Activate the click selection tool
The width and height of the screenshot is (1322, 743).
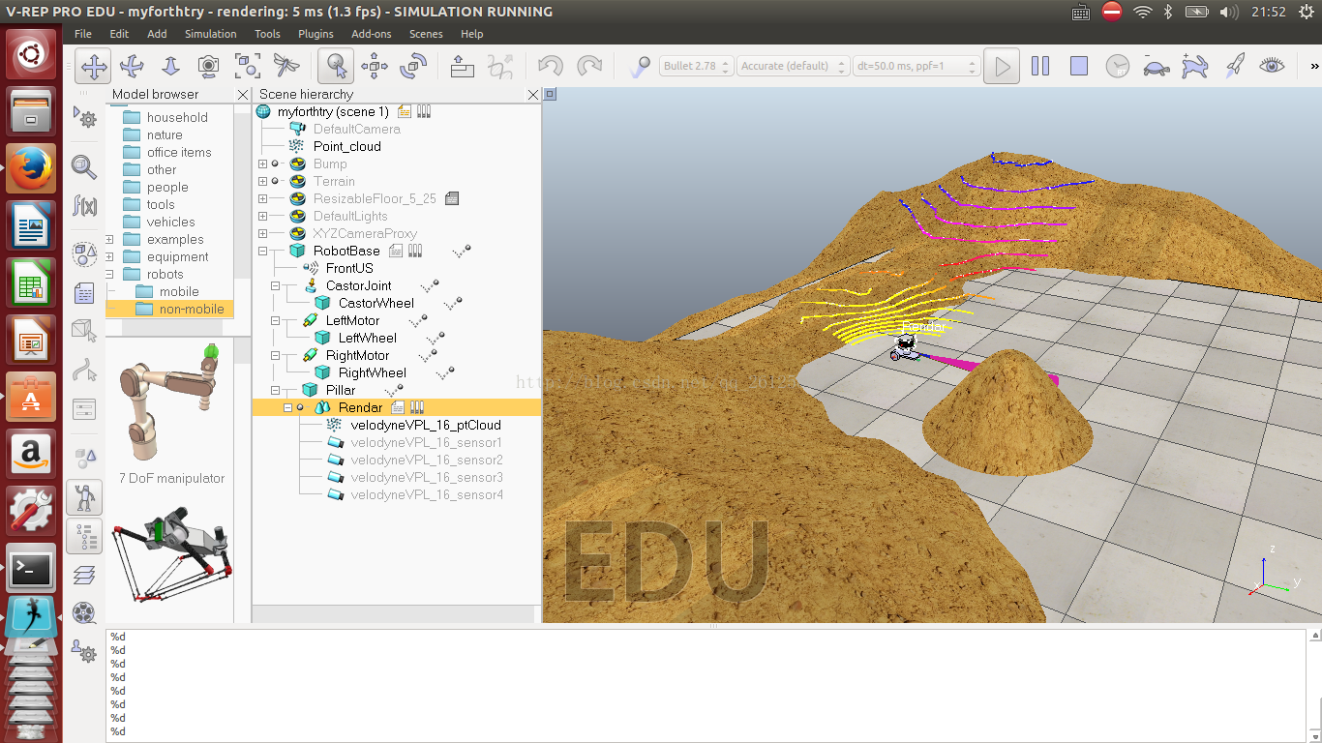[336, 66]
